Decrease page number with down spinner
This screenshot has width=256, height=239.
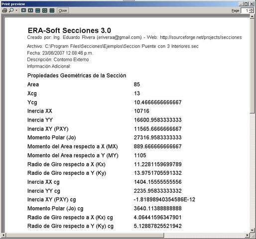252,12
